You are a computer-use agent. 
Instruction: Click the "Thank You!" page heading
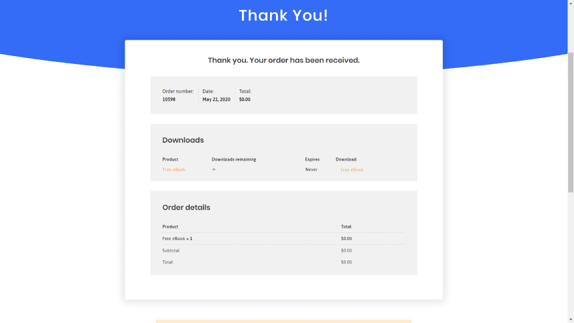coord(283,16)
